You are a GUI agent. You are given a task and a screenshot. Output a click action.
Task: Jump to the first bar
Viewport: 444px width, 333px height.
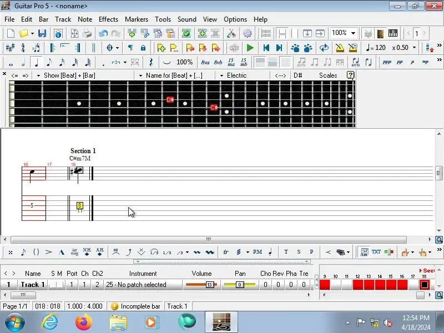click(266, 48)
